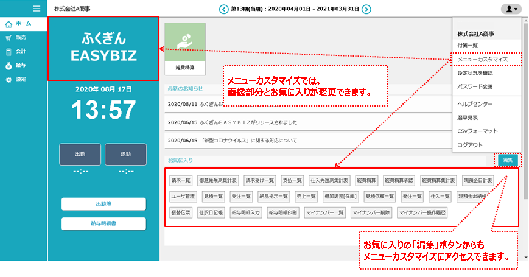Screen dimensions: 529x277
Task: Click the 支払一覧 favorite button
Action: 292,180
